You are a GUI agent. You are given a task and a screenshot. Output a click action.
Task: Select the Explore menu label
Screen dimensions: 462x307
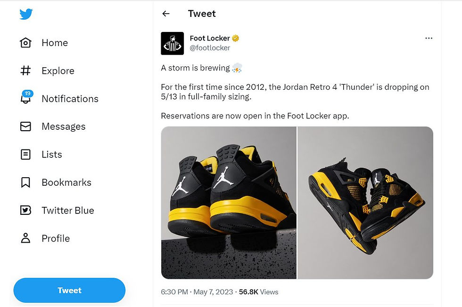[58, 71]
